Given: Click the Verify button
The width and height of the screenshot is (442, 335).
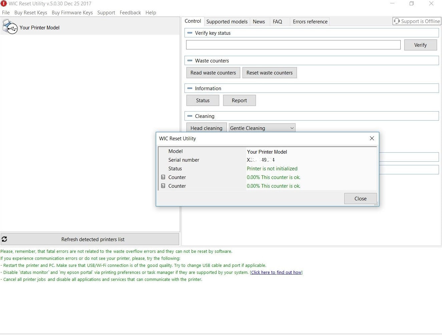Looking at the screenshot, I should pos(420,45).
